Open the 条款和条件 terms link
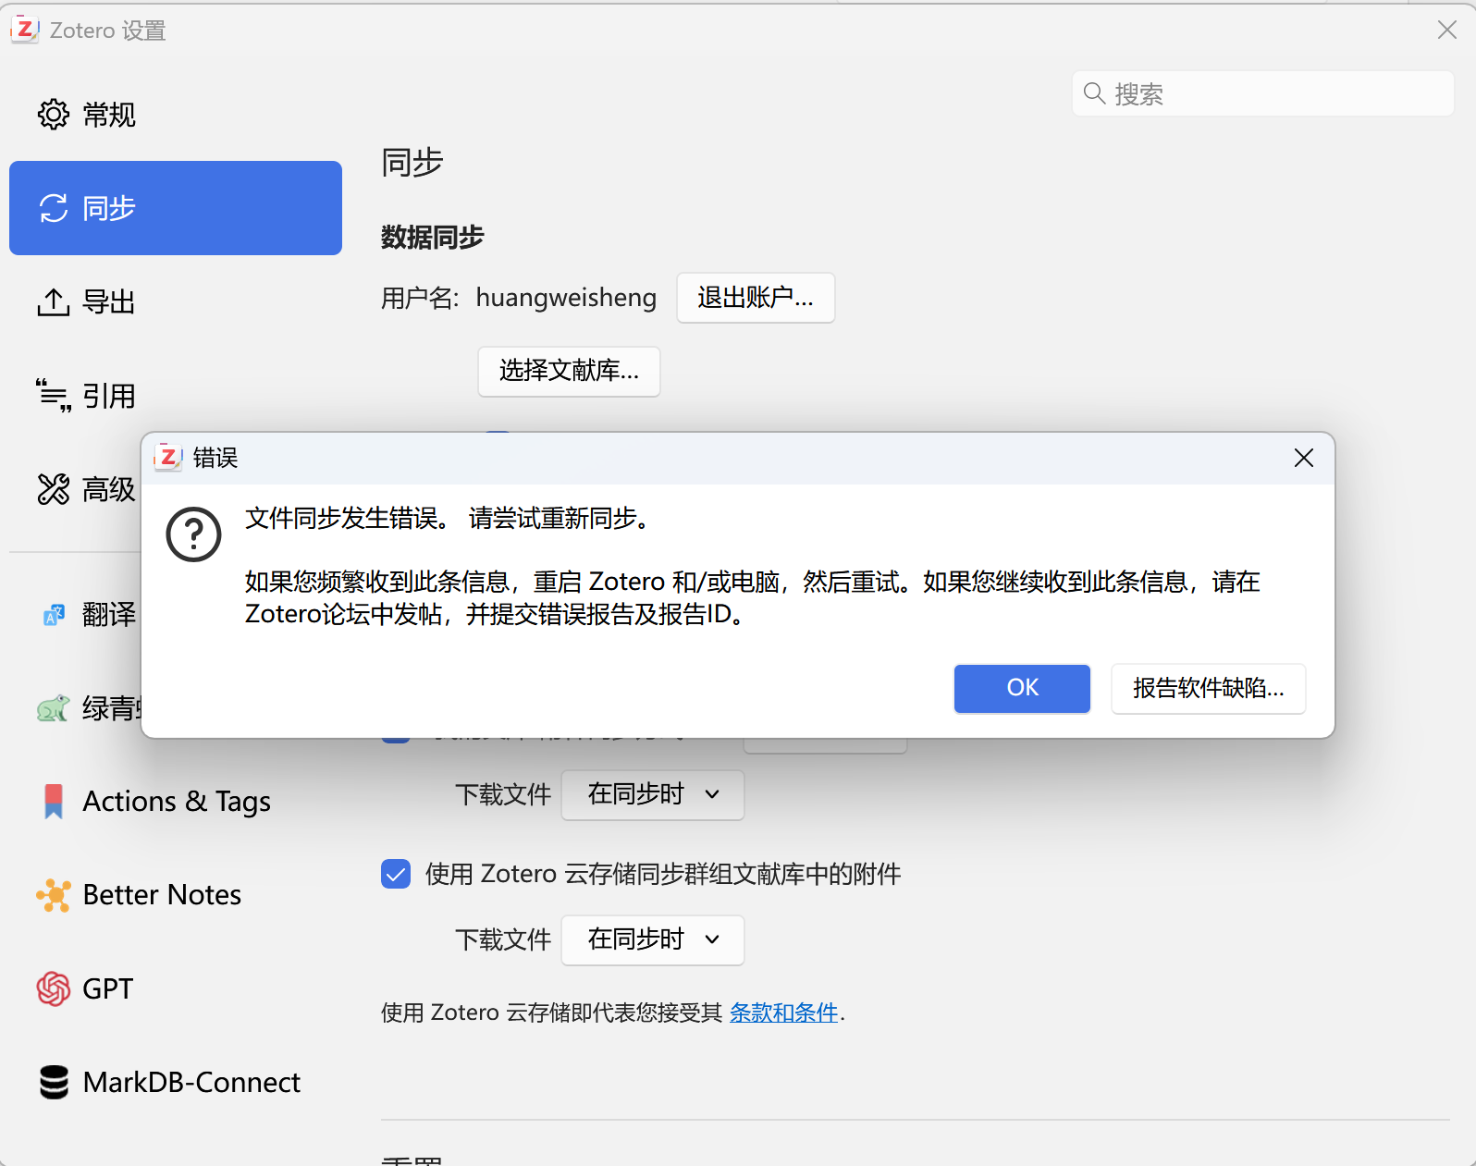The width and height of the screenshot is (1476, 1166). click(783, 1013)
